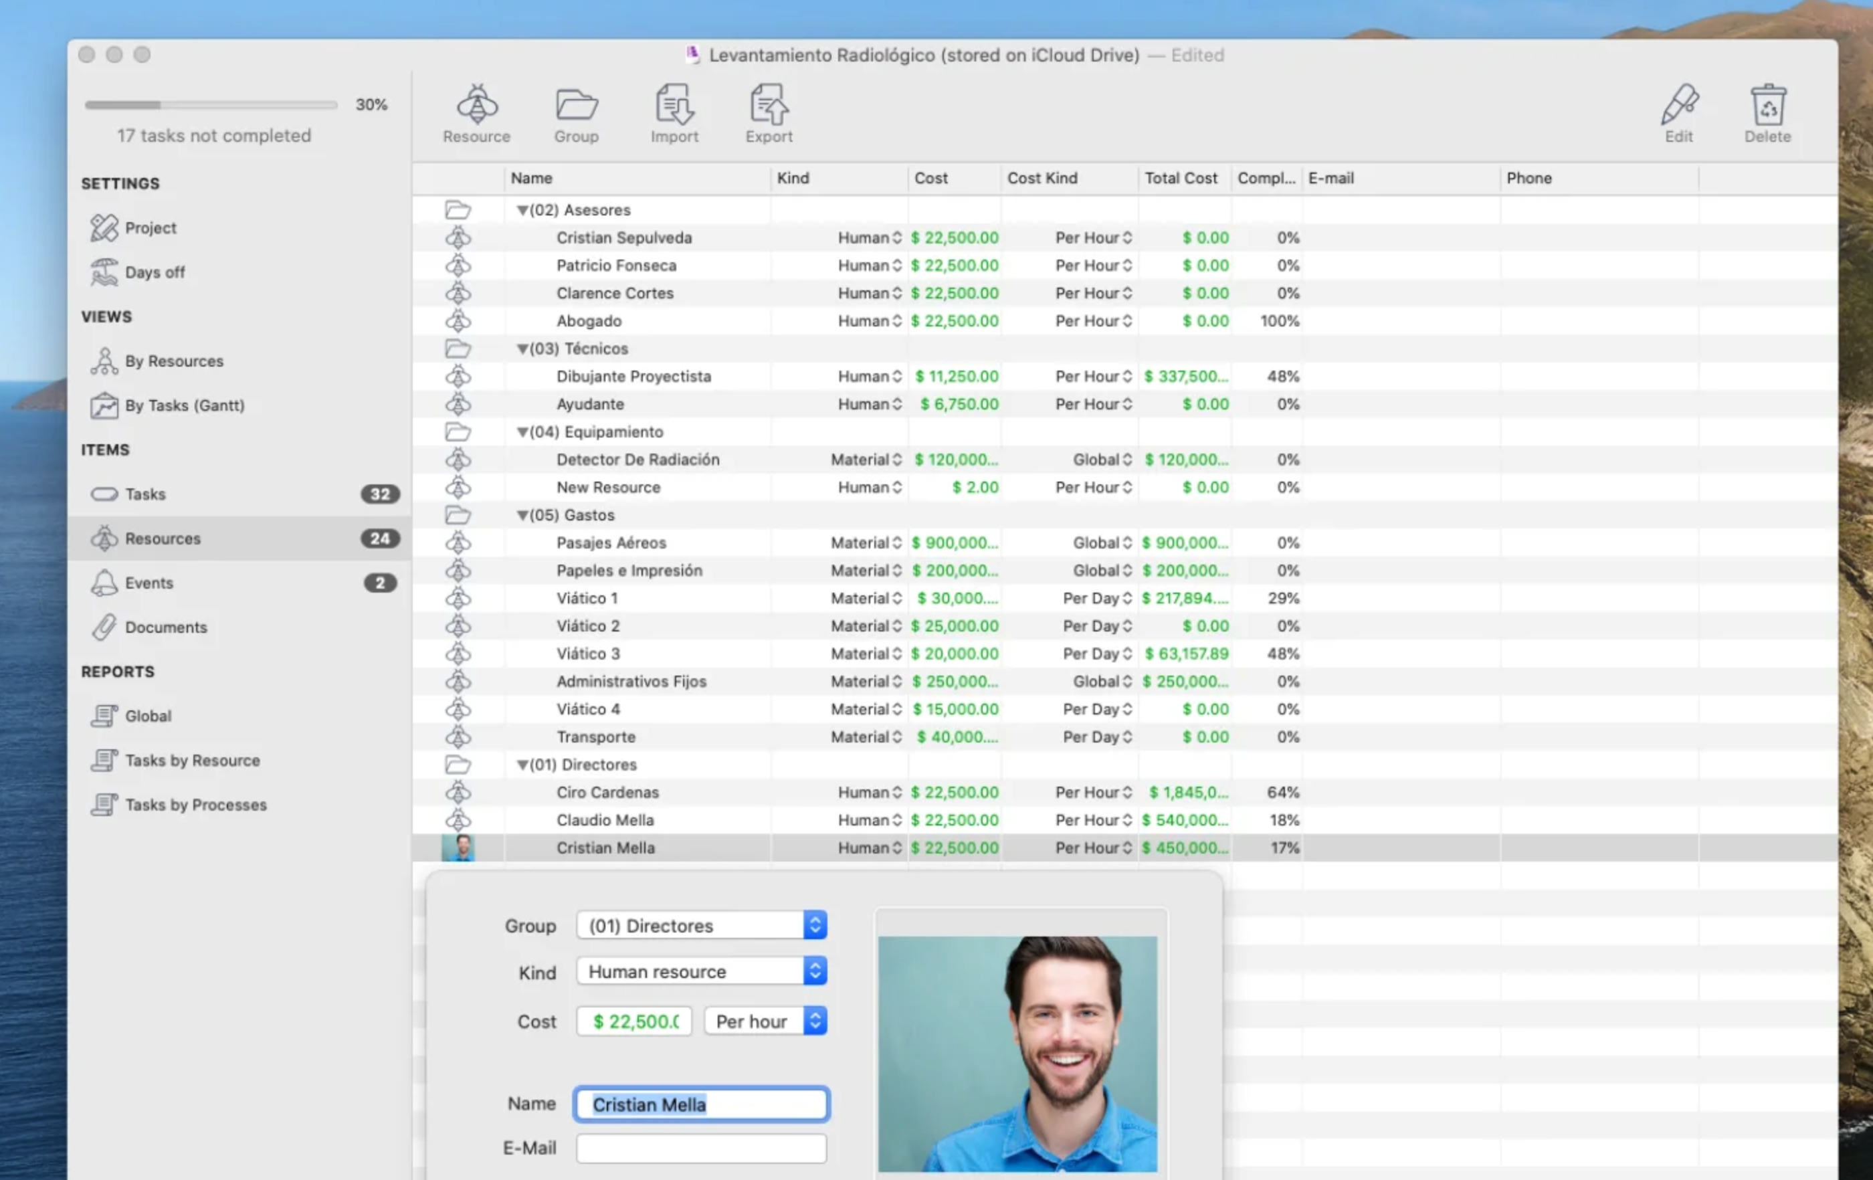Sort by the Kind column header
This screenshot has width=1873, height=1180.
pos(840,178)
